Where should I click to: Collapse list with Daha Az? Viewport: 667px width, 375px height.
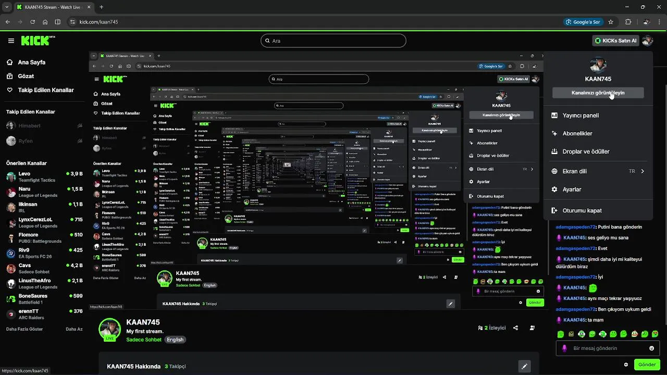74,329
